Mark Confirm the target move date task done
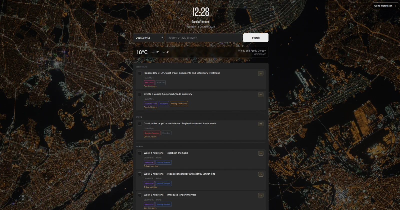400x210 pixels. point(140,124)
